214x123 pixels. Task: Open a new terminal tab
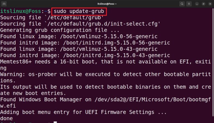4,4
